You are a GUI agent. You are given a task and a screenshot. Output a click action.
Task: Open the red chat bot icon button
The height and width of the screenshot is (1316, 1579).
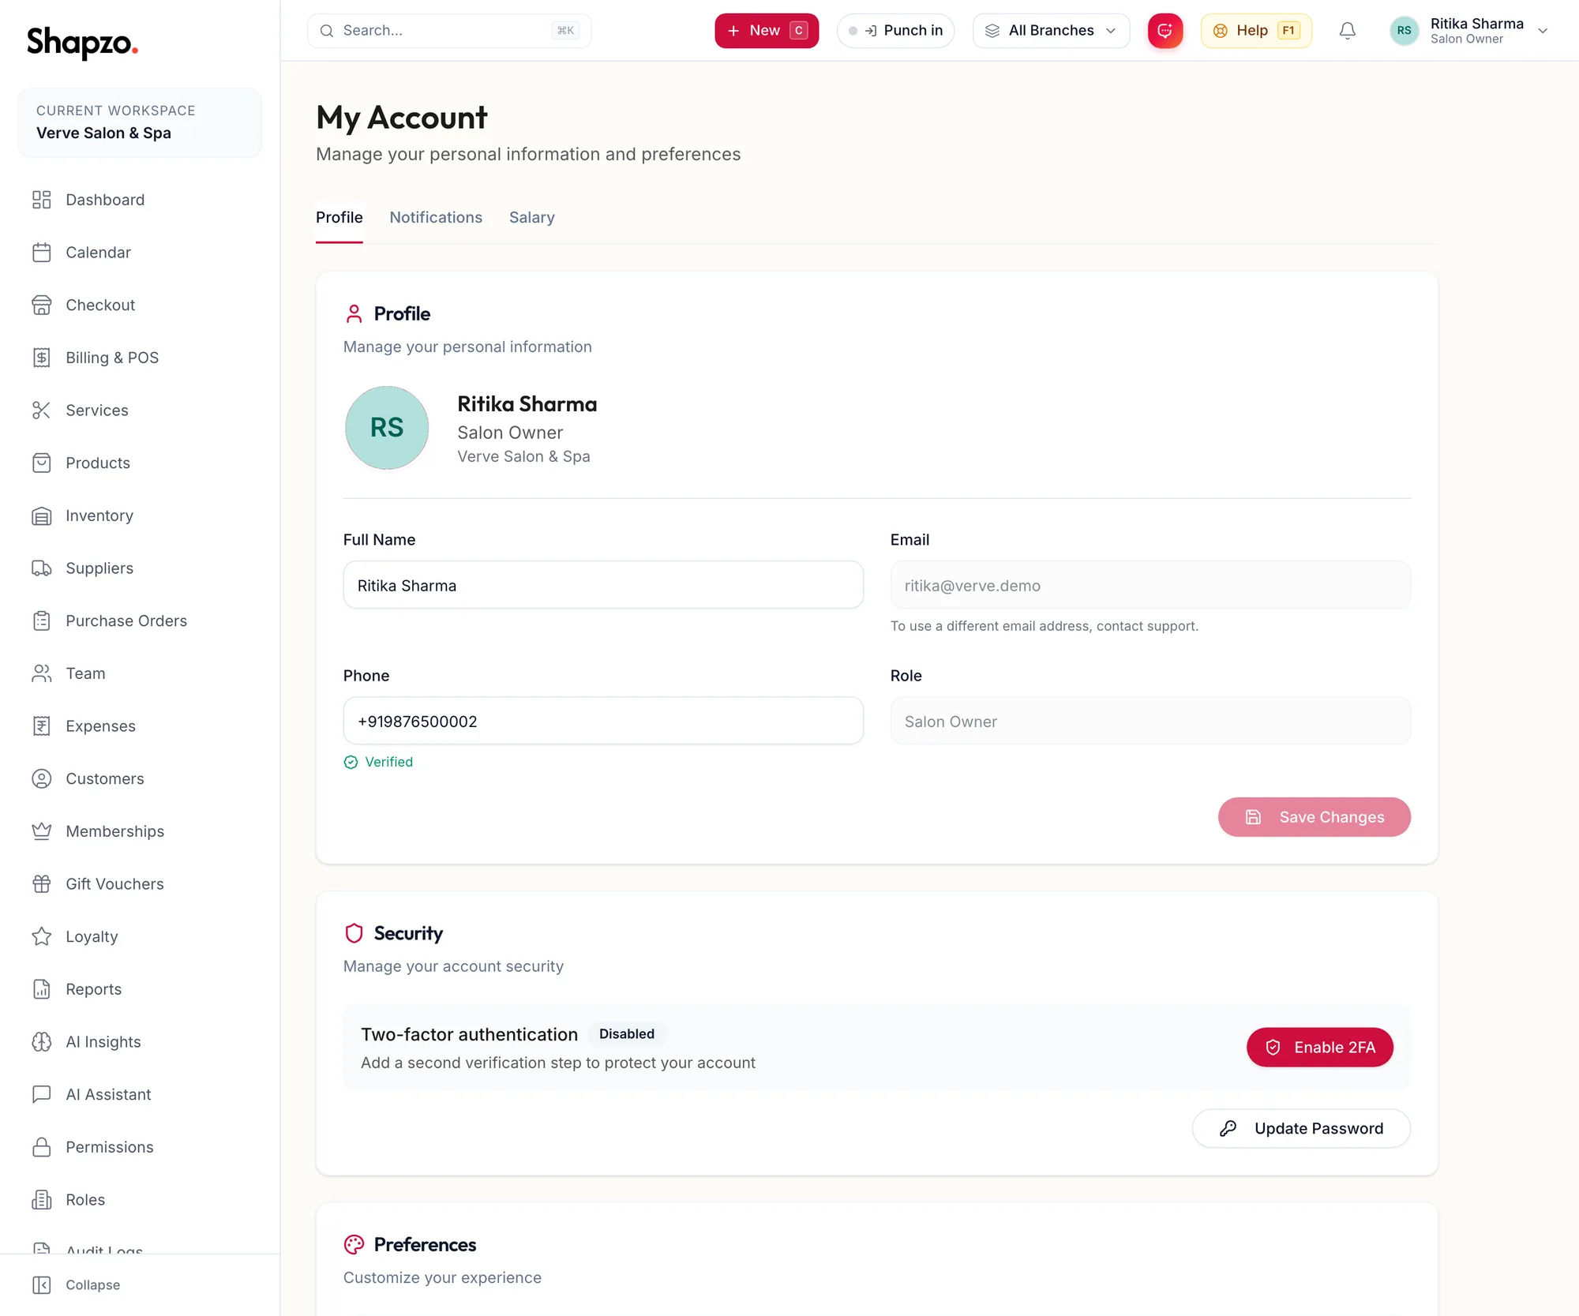click(x=1165, y=31)
